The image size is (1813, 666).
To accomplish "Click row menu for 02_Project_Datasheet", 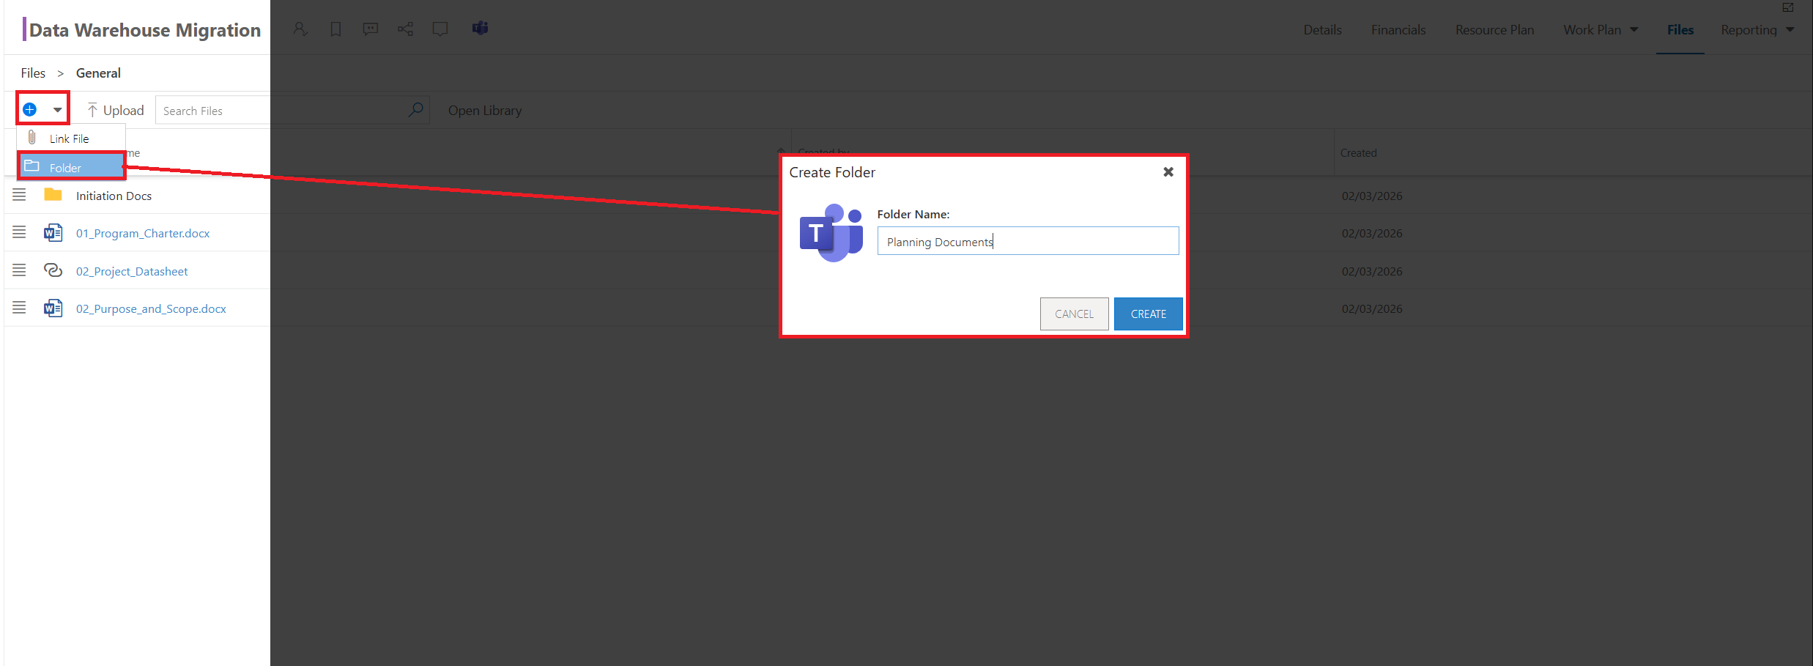I will coord(19,270).
